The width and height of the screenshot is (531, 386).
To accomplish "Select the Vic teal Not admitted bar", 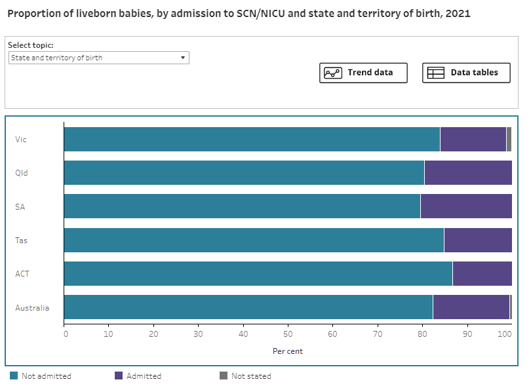I will 252,140.
